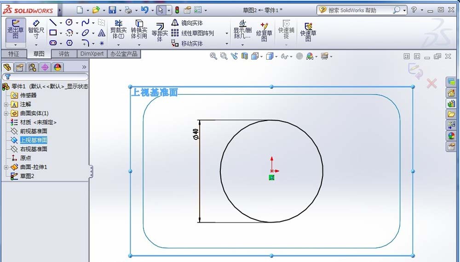Click Offset Entities (等距实体) tool
The height and width of the screenshot is (262, 460).
click(x=160, y=32)
